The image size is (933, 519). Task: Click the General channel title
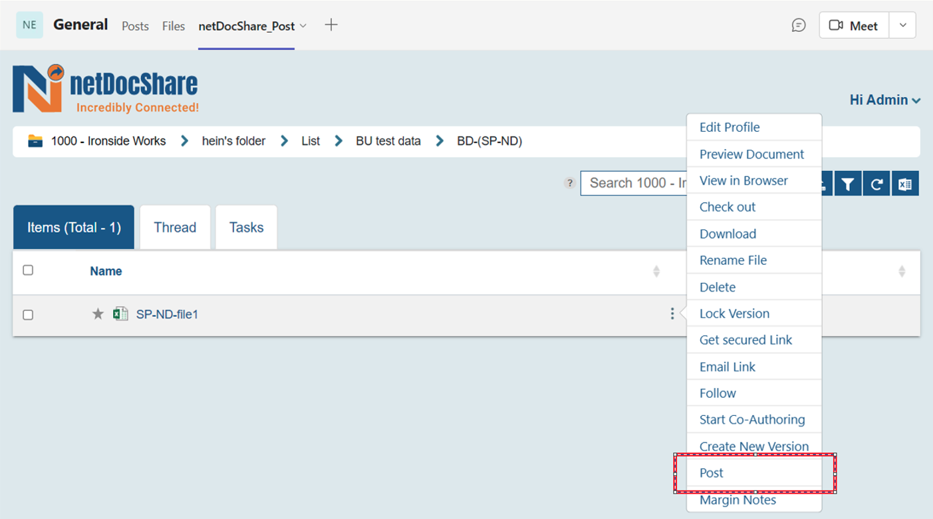[80, 25]
